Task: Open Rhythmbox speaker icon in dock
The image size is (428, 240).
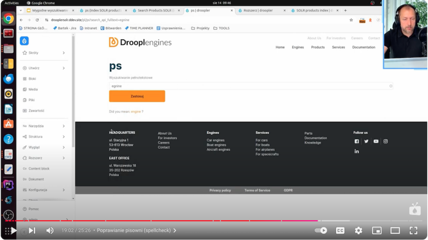Action: coord(8,94)
